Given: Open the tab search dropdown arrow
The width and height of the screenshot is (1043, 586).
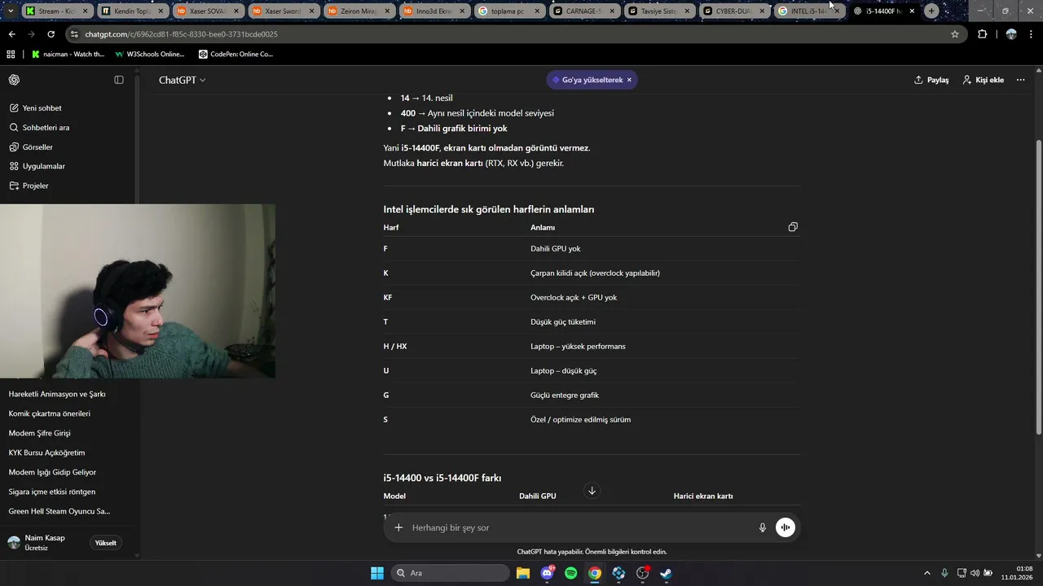Looking at the screenshot, I should coord(11,11).
